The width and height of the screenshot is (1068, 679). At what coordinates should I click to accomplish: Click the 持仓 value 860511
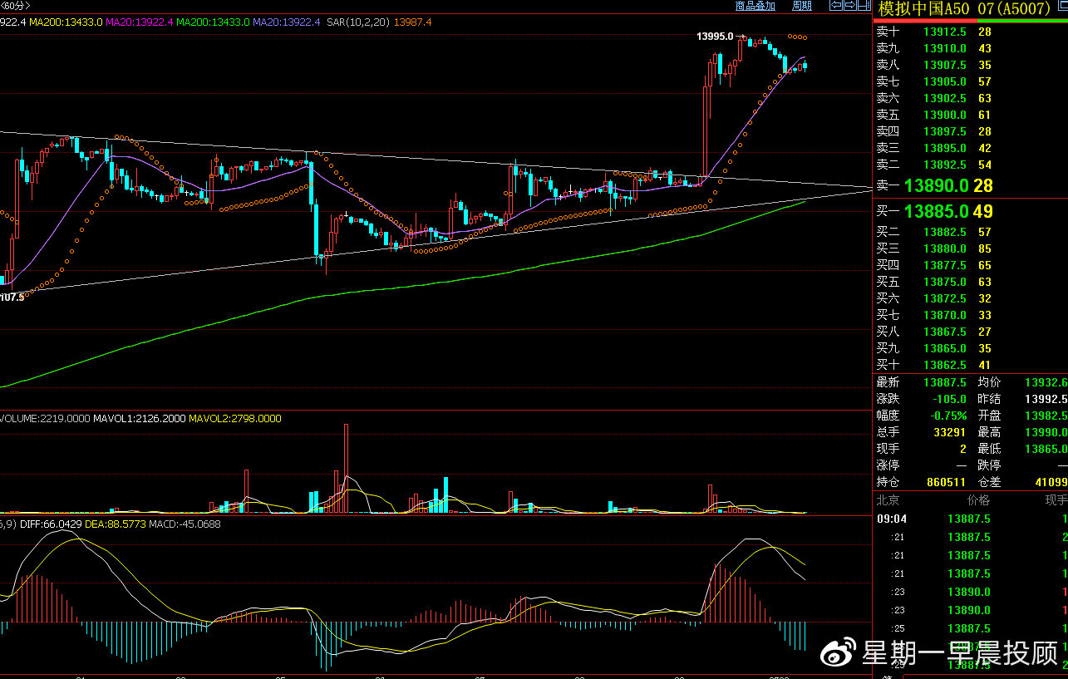[947, 482]
